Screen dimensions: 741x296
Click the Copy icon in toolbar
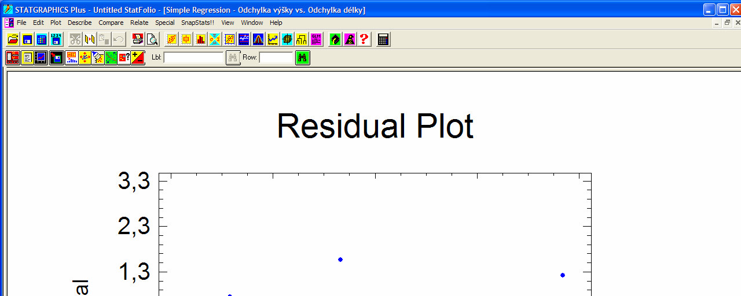[90, 39]
